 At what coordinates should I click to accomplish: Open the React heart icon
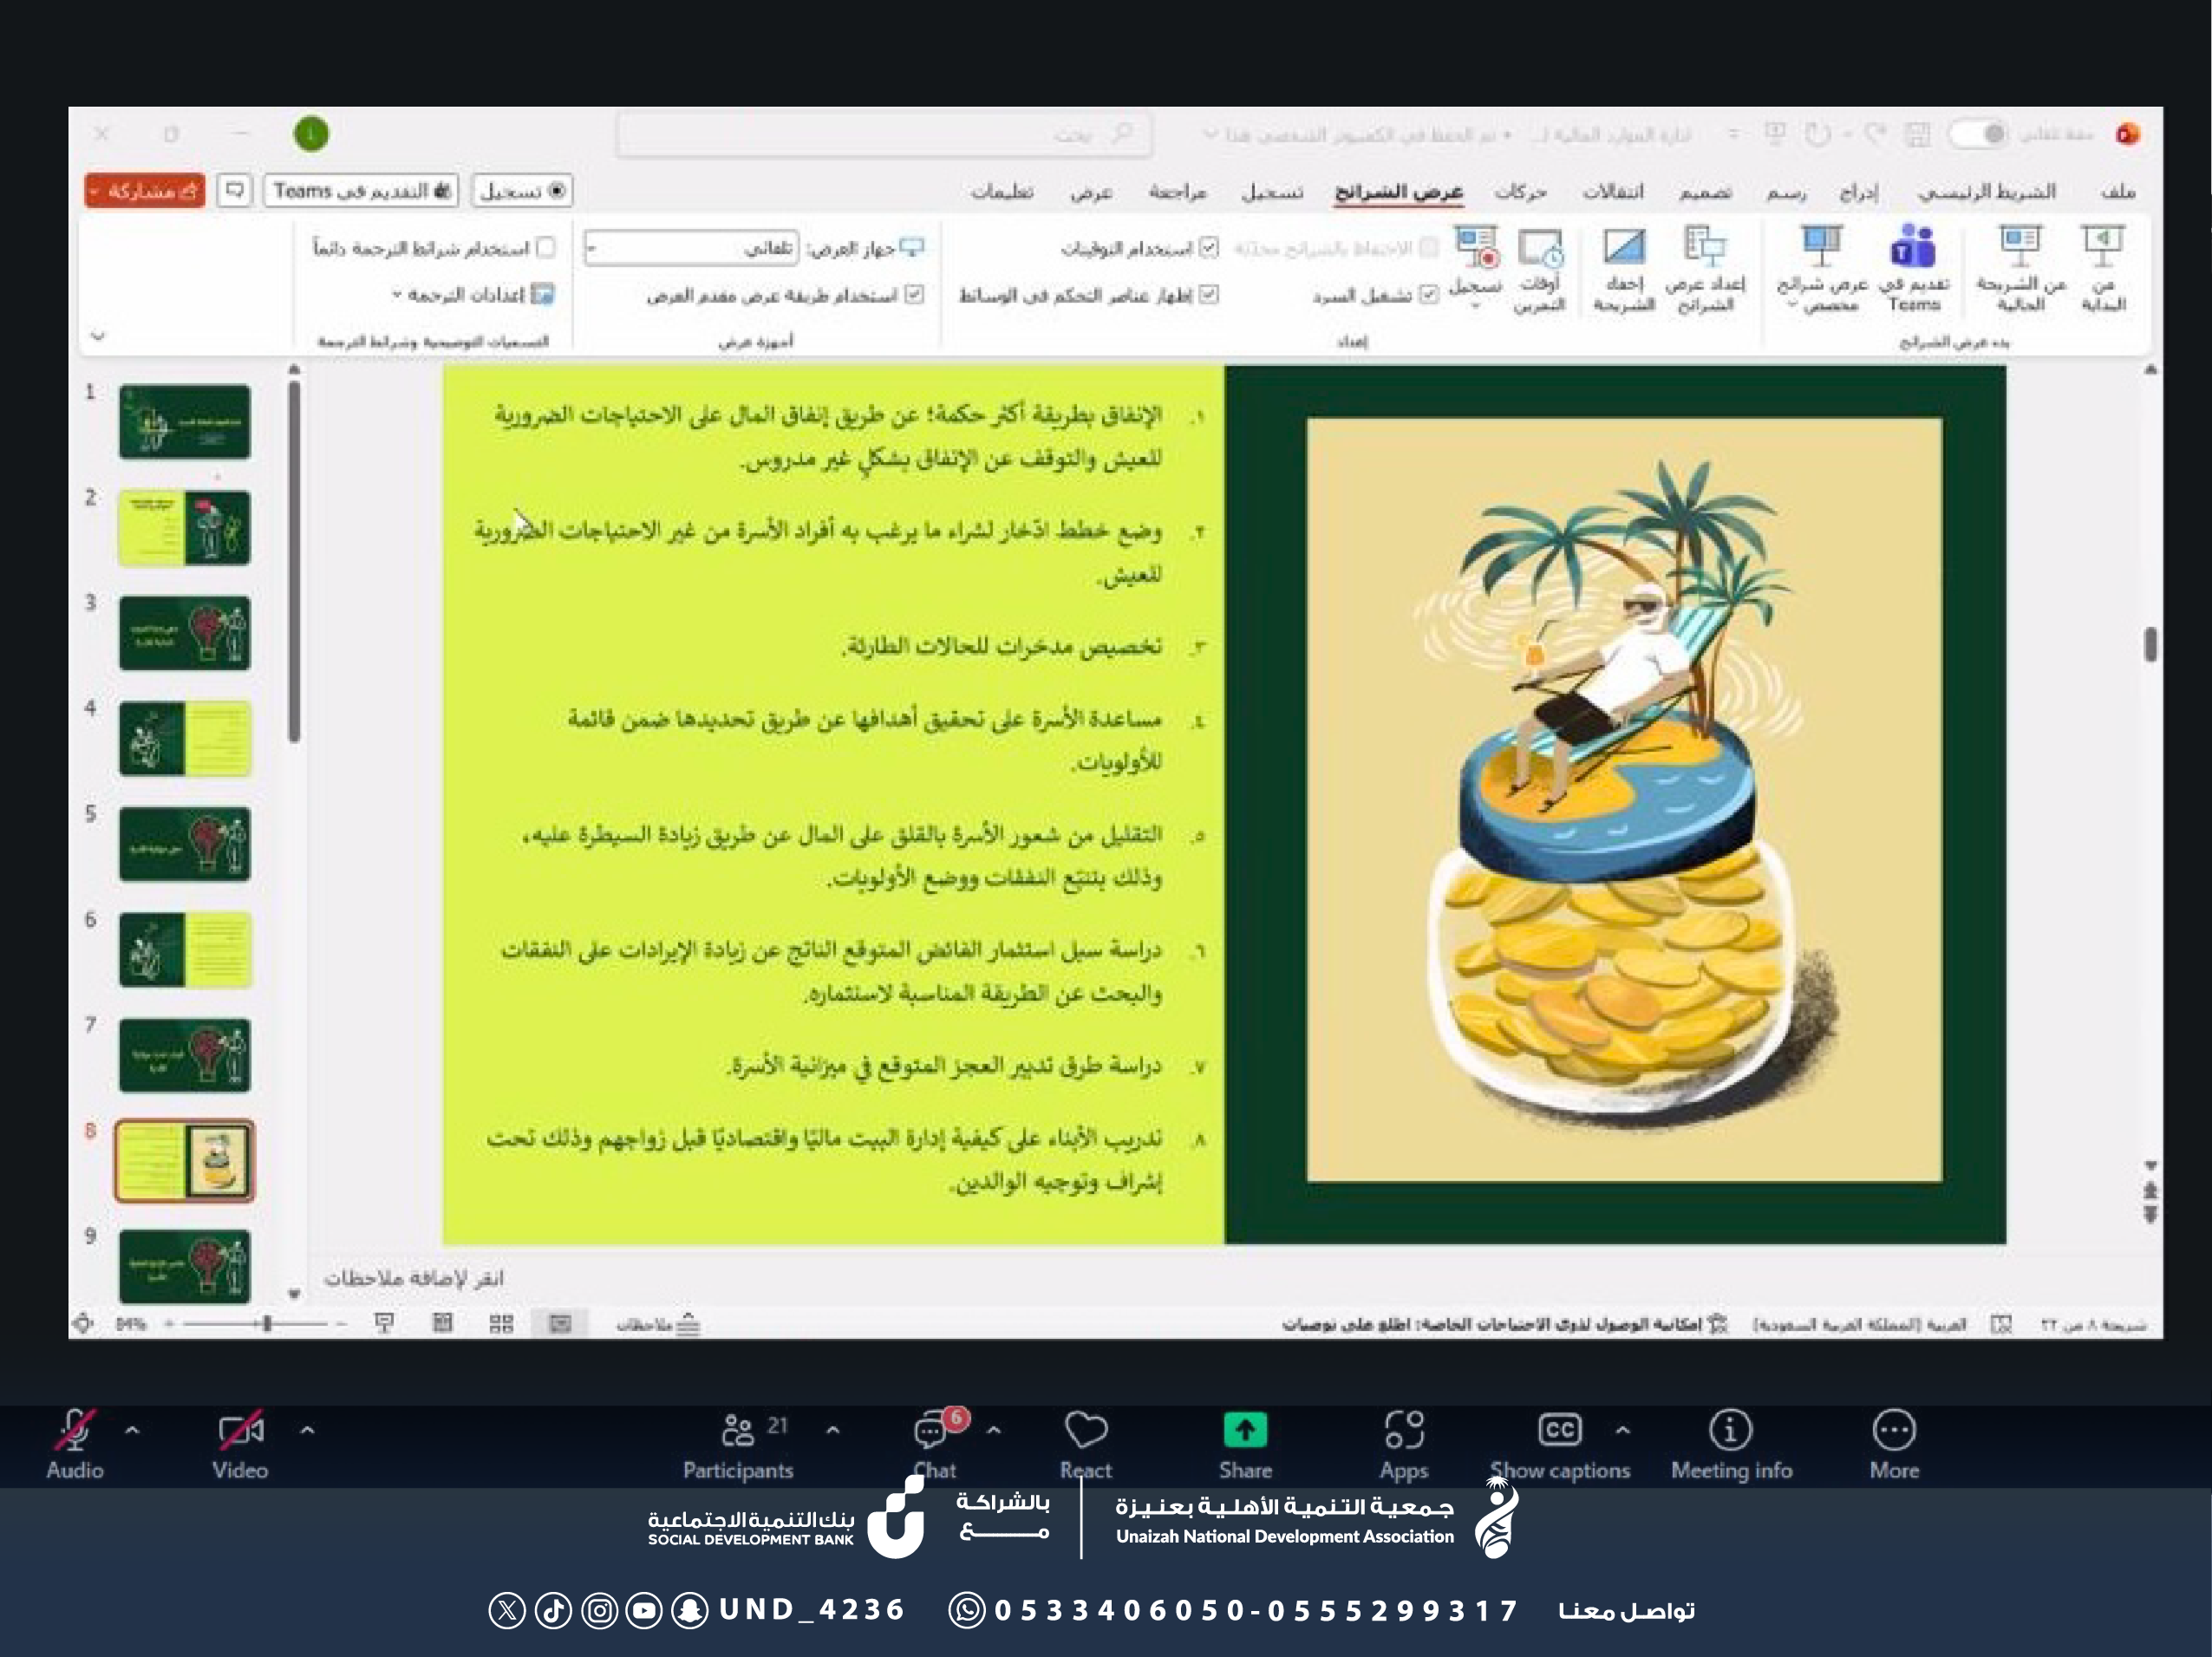coord(1085,1431)
